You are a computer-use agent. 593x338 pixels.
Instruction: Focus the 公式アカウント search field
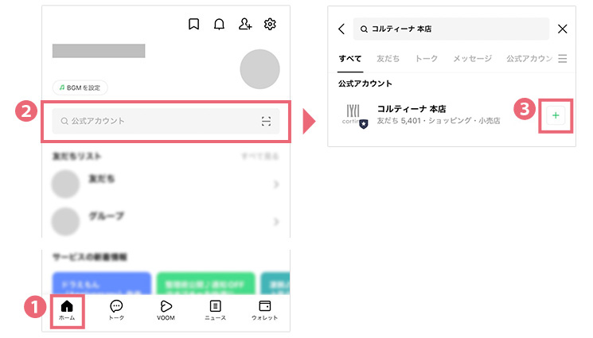(x=166, y=121)
